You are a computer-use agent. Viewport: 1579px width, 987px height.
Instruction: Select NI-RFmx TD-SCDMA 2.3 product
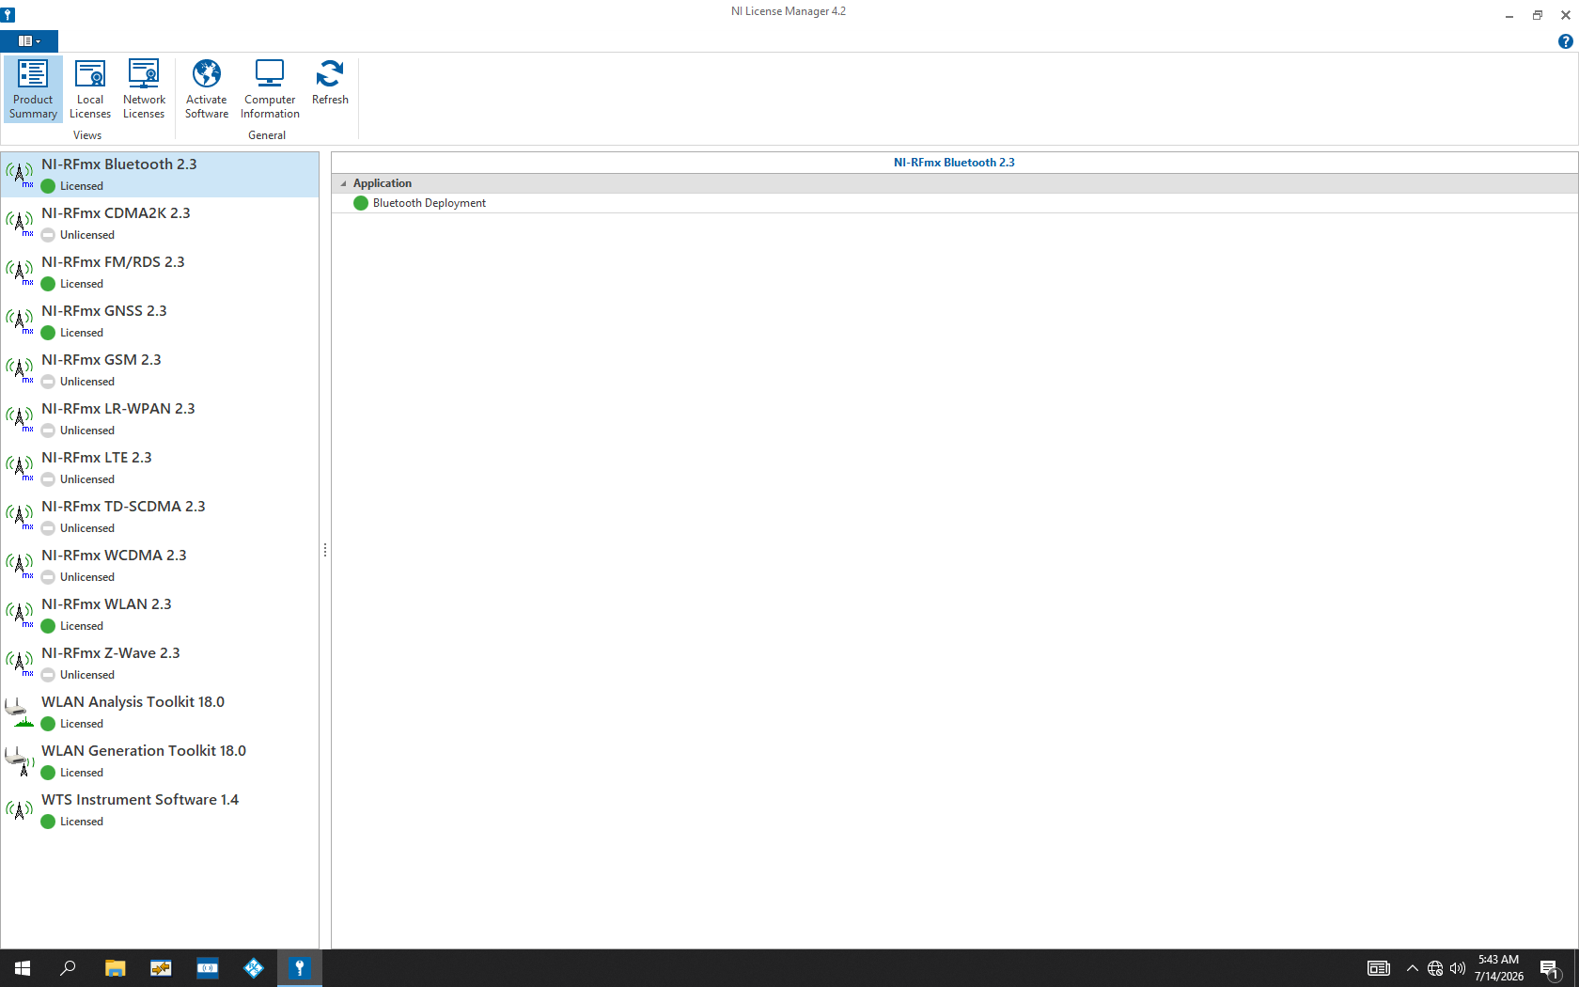160,516
